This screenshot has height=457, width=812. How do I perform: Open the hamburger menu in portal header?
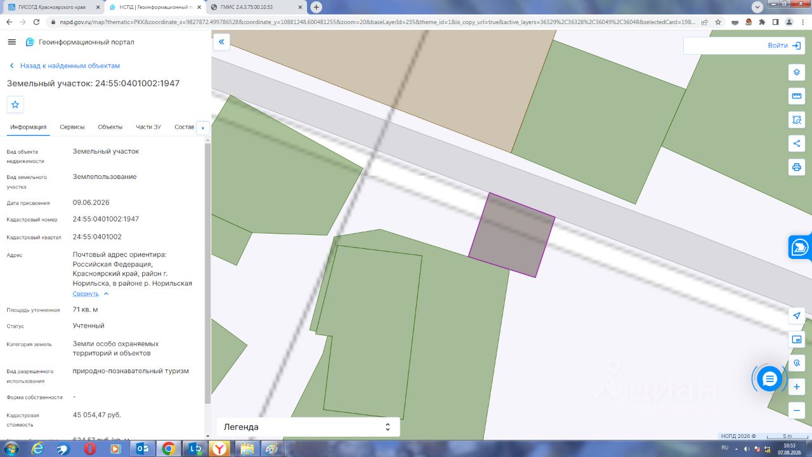click(x=11, y=42)
